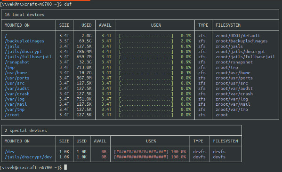Click the 0.3% usage percentage
The width and height of the screenshot is (282, 172).
(186, 73)
